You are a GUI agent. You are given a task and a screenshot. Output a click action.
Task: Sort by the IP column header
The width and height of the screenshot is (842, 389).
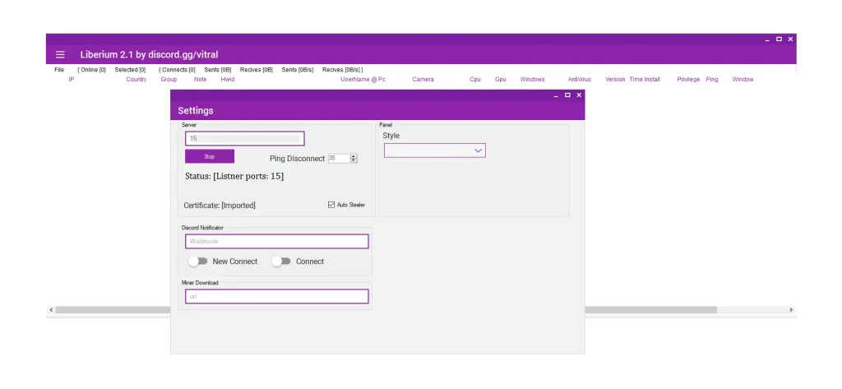click(72, 80)
